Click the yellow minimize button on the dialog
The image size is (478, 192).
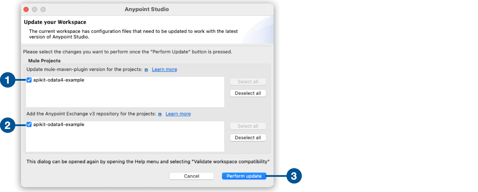35,9
